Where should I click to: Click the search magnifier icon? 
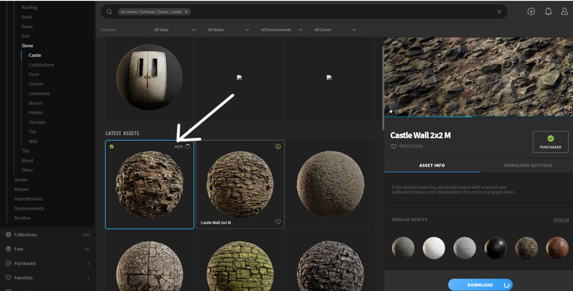click(109, 12)
